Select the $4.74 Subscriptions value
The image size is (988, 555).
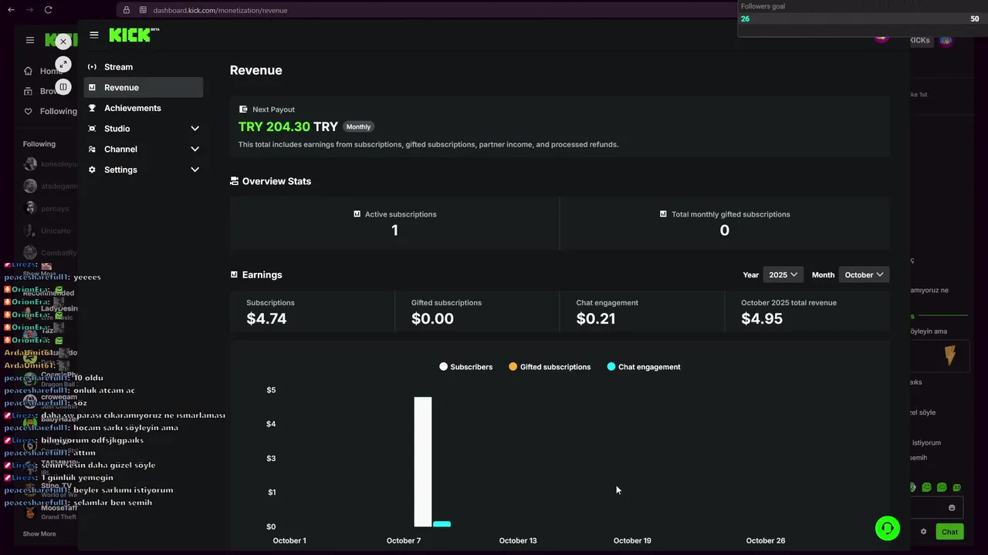click(x=266, y=318)
